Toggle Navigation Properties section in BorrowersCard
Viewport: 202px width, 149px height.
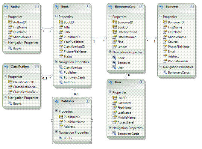(110, 52)
